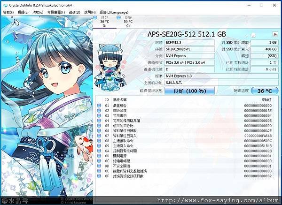Click status orb for attribute 09
This screenshot has height=205, width=282.
coord(99,146)
